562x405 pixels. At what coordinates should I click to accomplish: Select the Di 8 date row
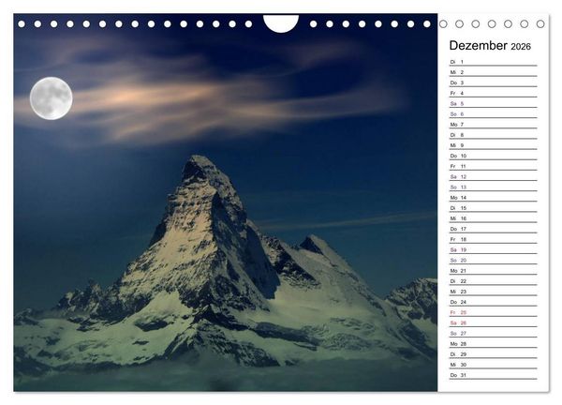click(x=494, y=135)
